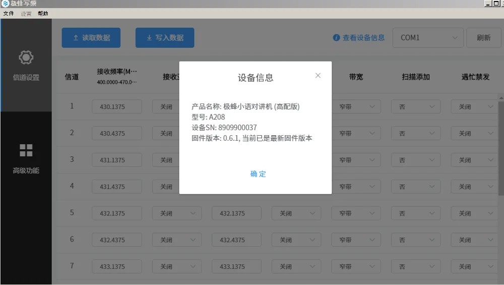Open the COM1 port dropdown
504x285 pixels.
point(428,38)
